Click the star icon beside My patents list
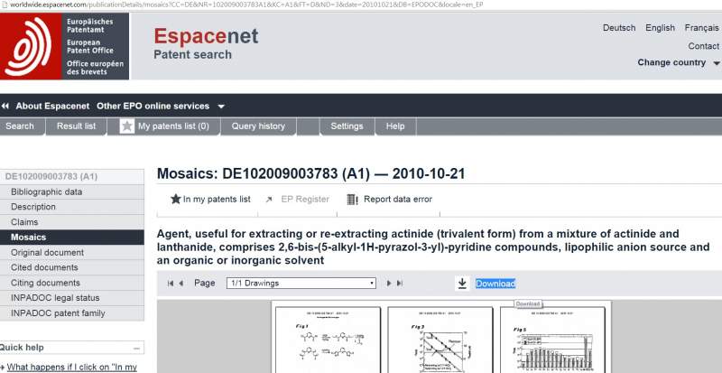Image resolution: width=722 pixels, height=373 pixels. coord(127,126)
